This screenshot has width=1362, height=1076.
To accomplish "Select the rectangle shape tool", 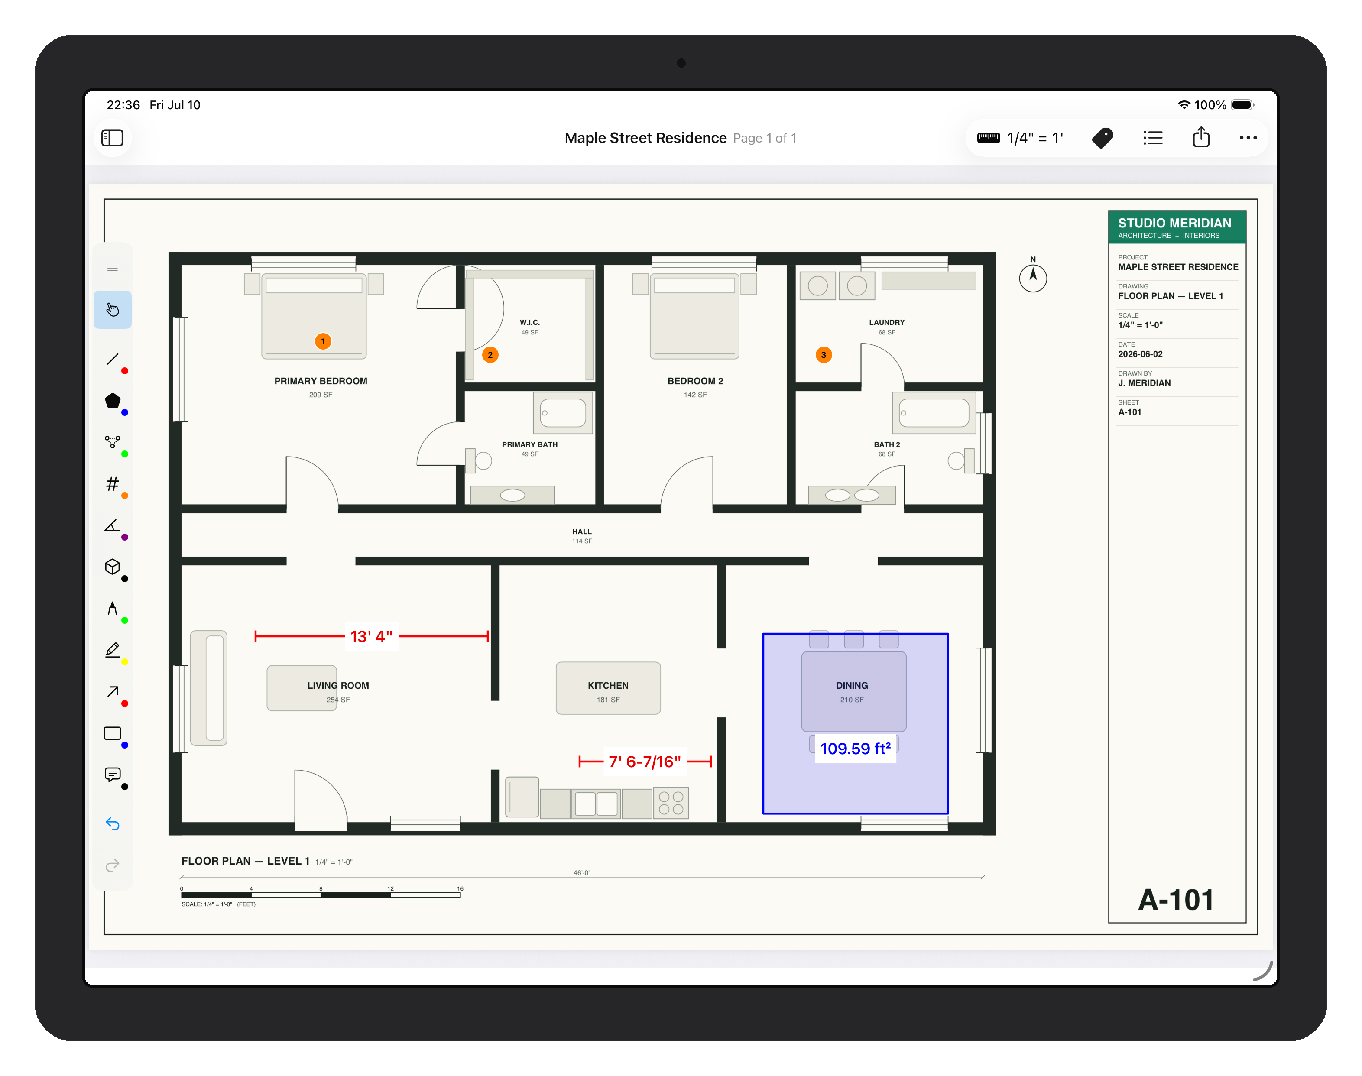I will pyautogui.click(x=113, y=733).
